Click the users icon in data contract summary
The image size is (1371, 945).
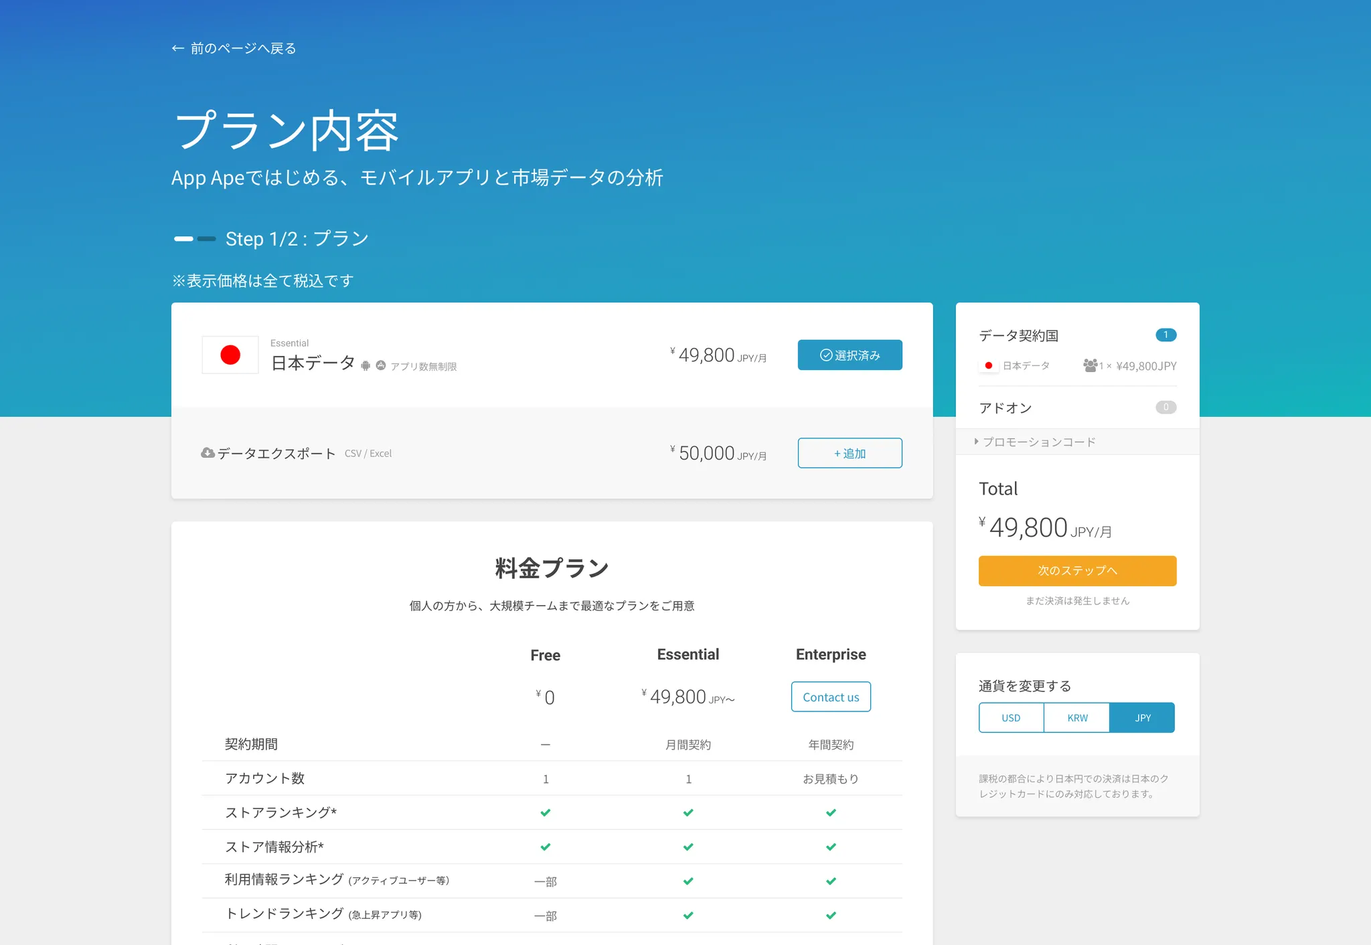[1090, 365]
